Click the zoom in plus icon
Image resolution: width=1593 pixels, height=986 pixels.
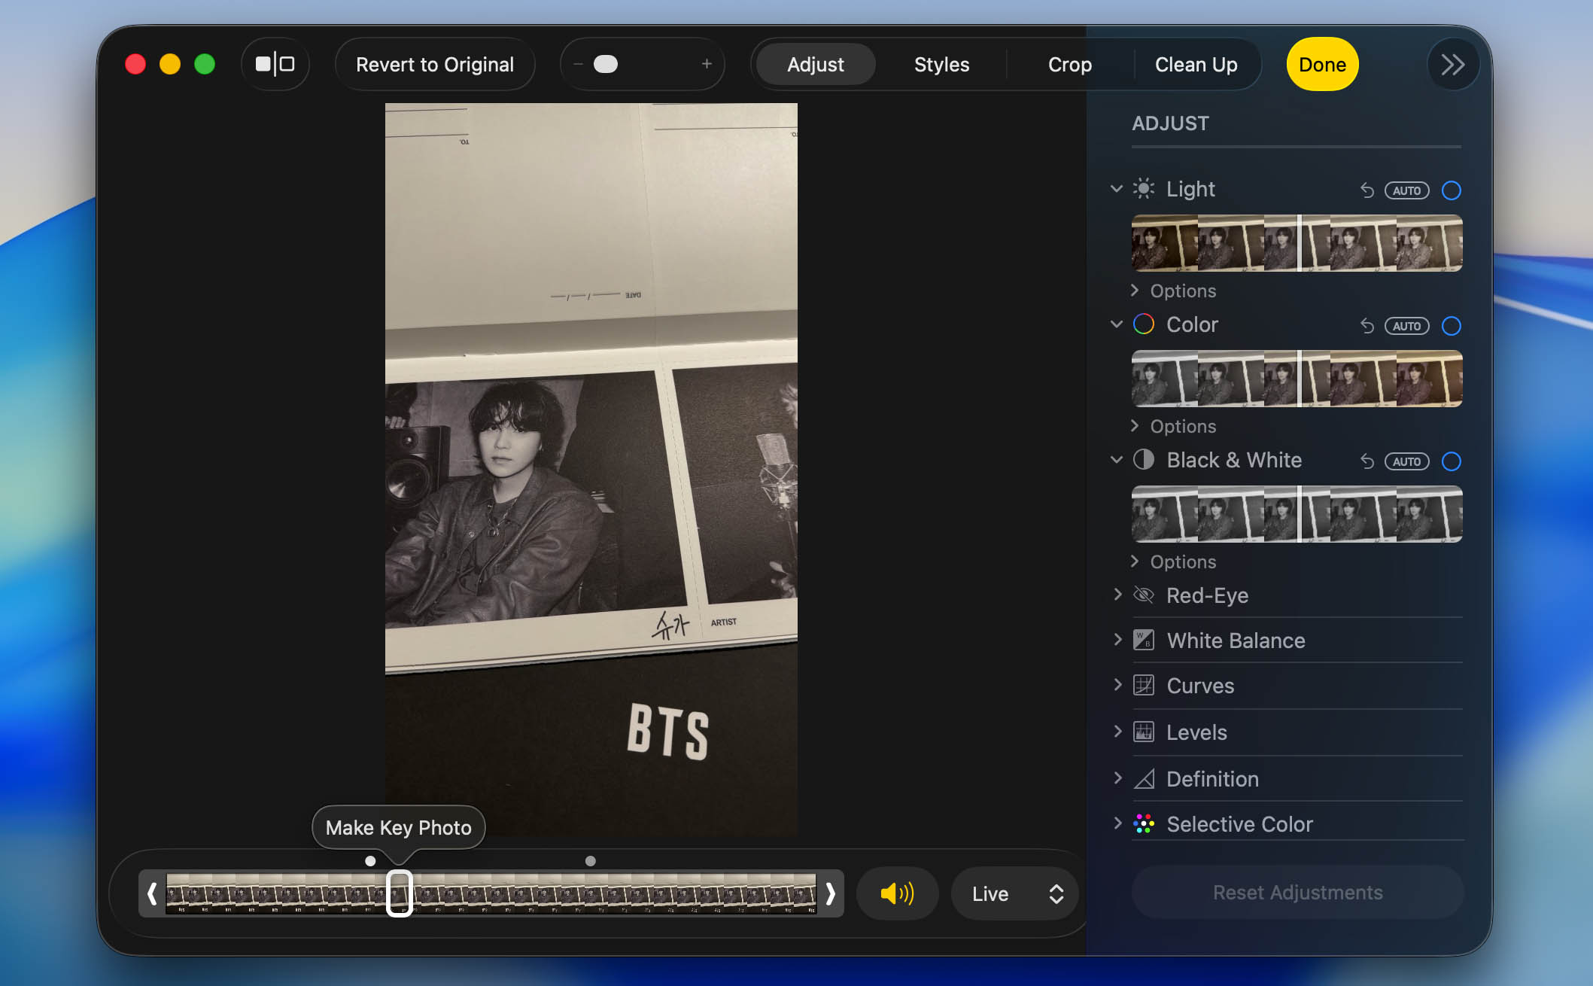[707, 65]
